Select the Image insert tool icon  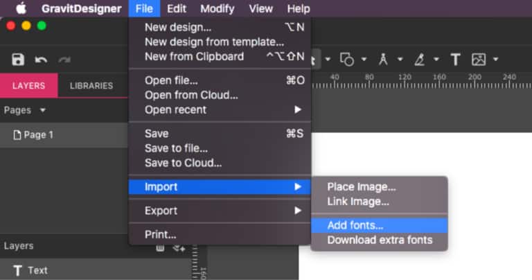click(x=479, y=60)
